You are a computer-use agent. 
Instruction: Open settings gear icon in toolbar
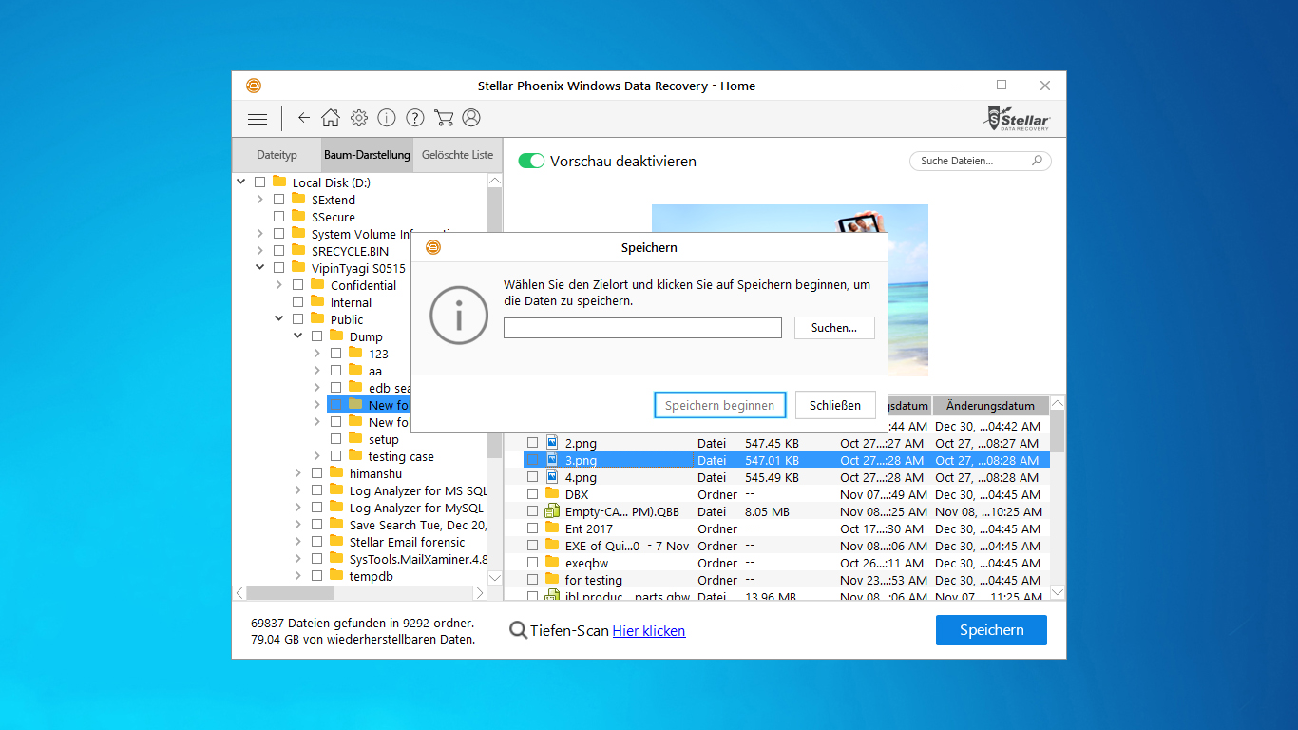[359, 118]
